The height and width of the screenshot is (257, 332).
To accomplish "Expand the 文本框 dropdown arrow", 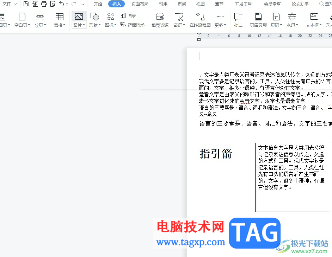I will pos(321,25).
